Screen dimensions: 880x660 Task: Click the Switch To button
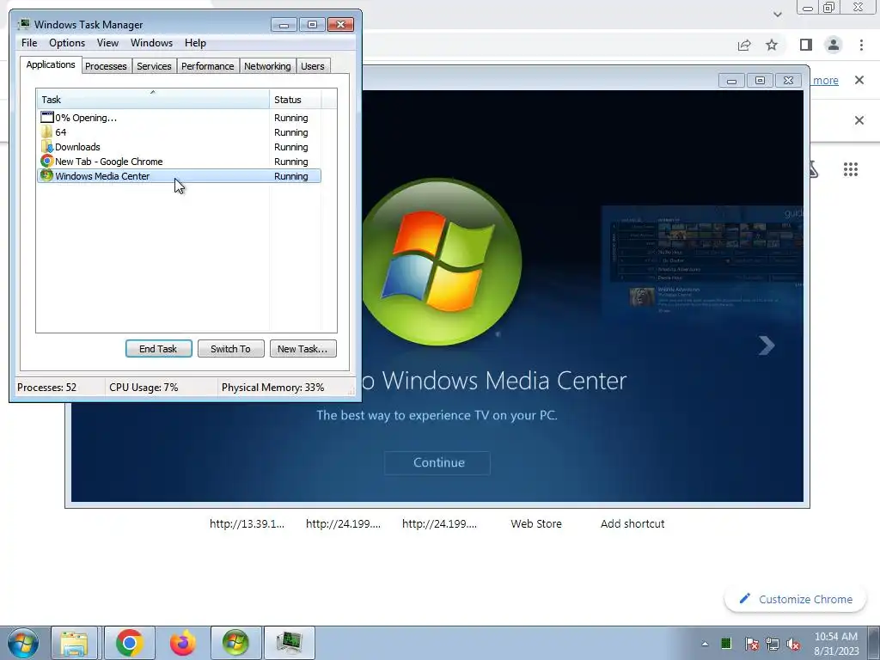pyautogui.click(x=230, y=349)
